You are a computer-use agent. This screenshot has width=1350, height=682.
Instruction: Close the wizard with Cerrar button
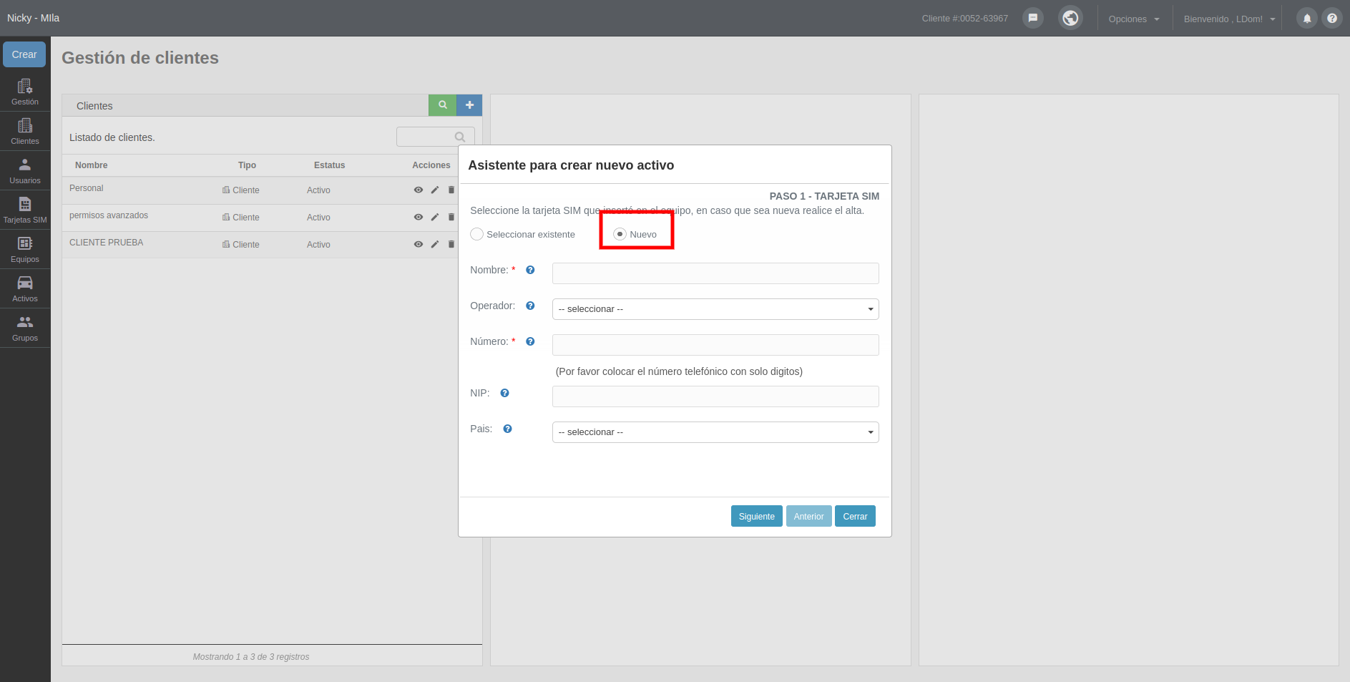(855, 516)
